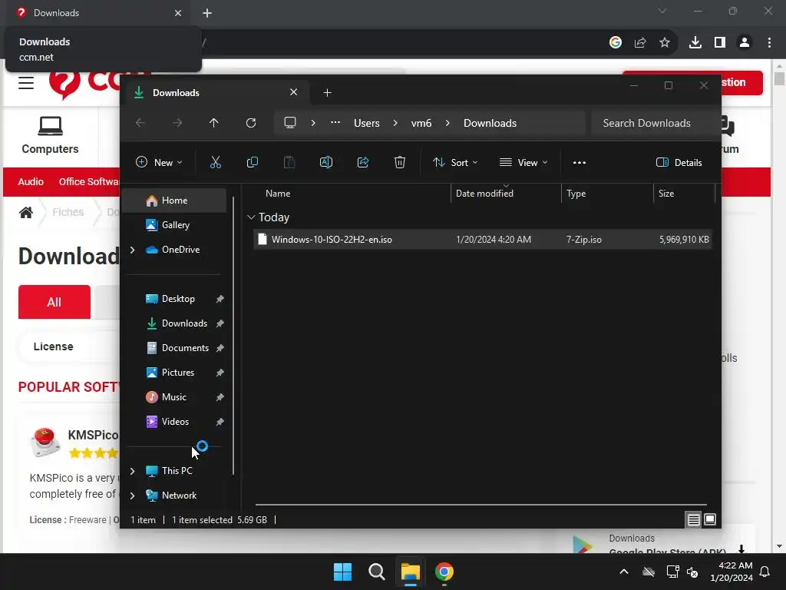Open the New dropdown in File Explorer
The image size is (786, 590).
[x=159, y=163]
